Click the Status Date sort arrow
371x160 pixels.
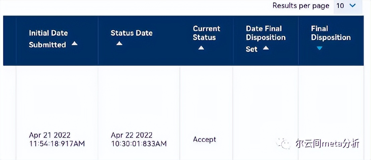pos(119,44)
